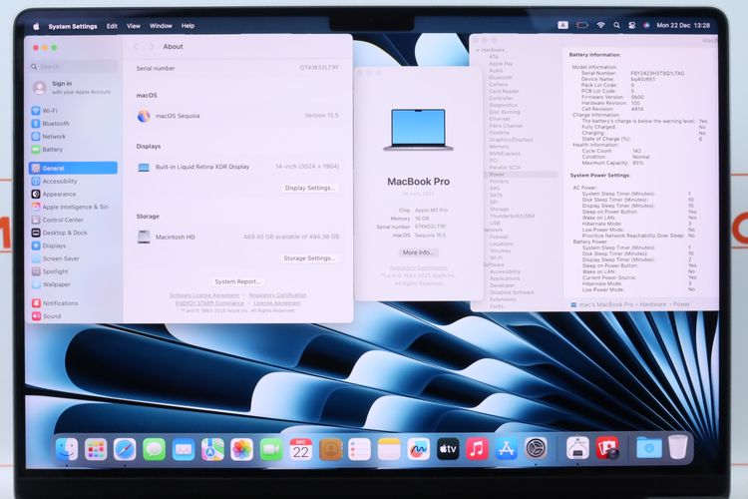Launch FaceTime from the Dock
This screenshot has width=748, height=499.
pos(271,449)
